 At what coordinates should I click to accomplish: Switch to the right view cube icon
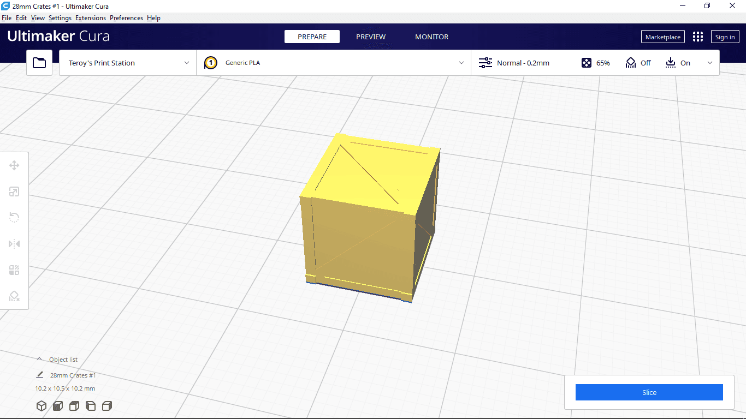point(108,406)
